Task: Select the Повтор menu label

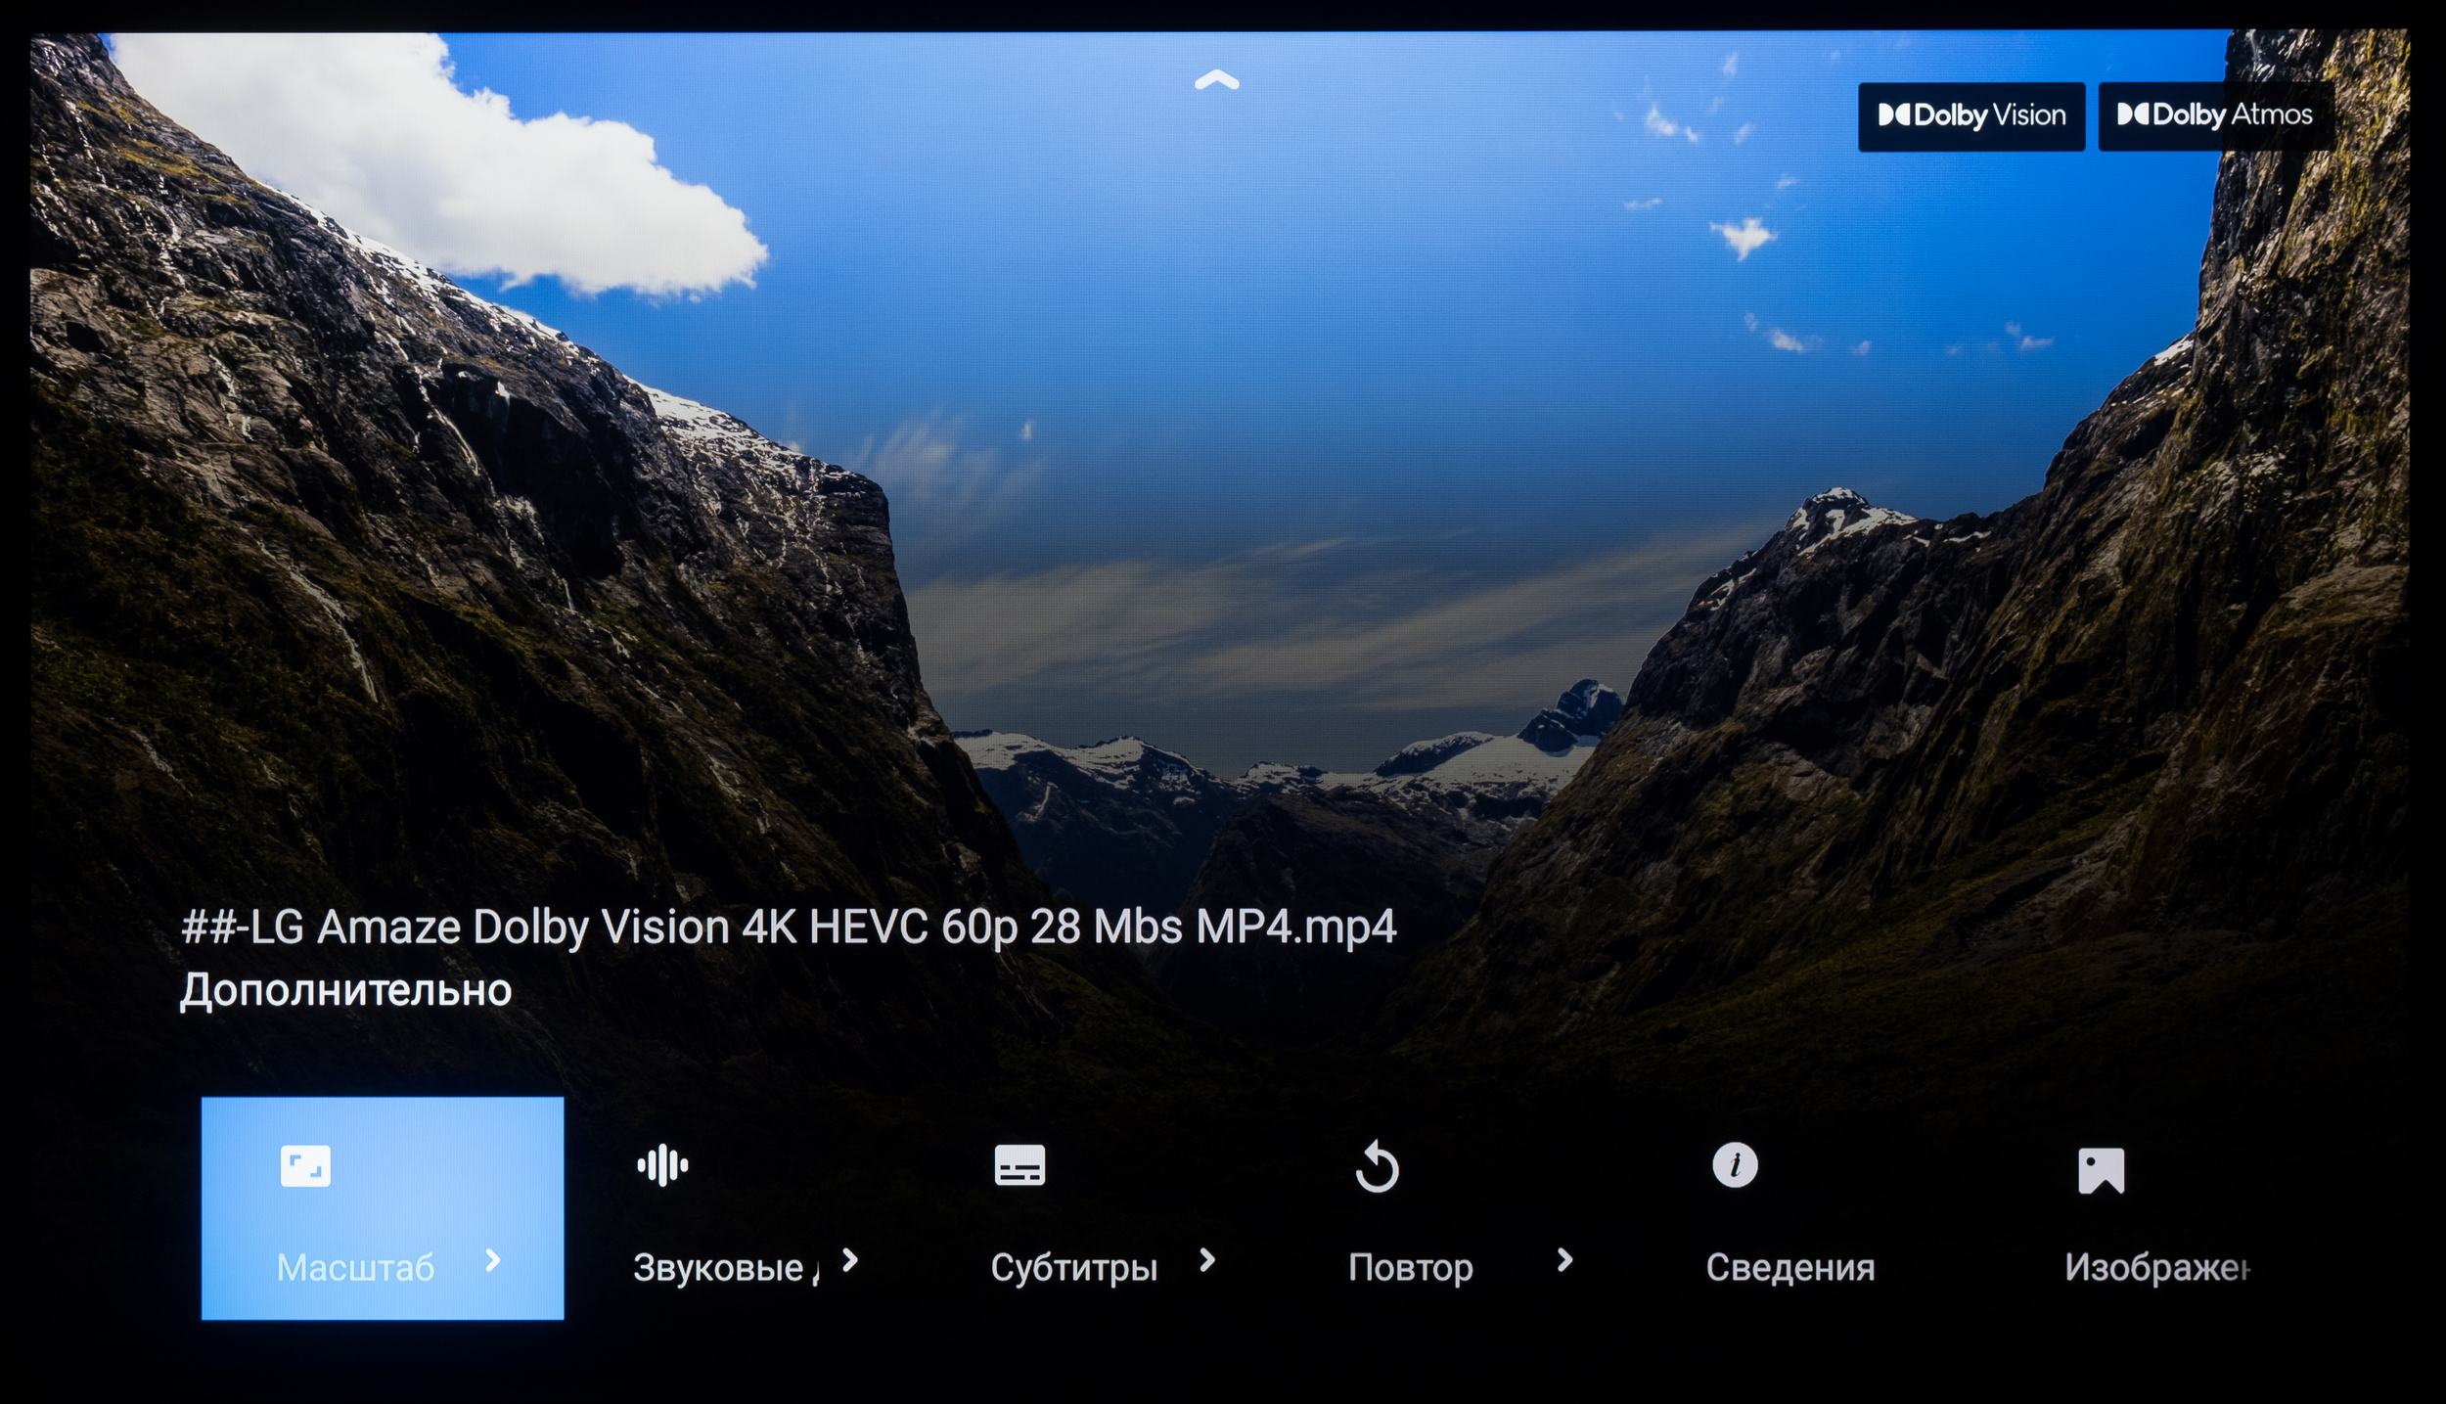Action: [x=1410, y=1268]
